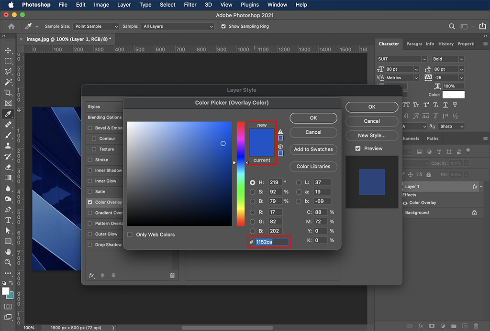The width and height of the screenshot is (490, 331).
Task: Select the Move tool
Action: click(x=8, y=50)
